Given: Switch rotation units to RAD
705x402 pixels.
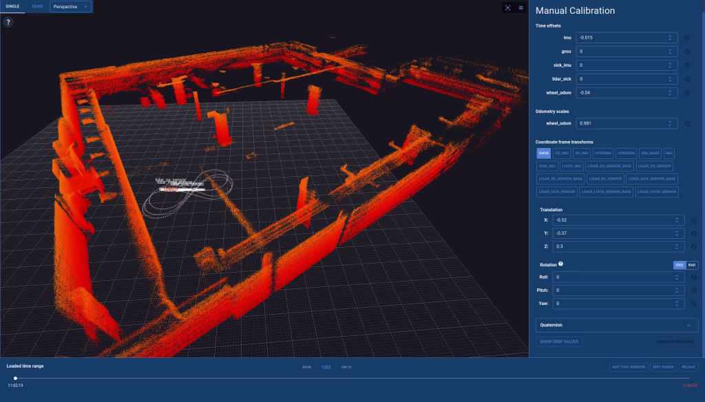Looking at the screenshot, I should [x=691, y=265].
